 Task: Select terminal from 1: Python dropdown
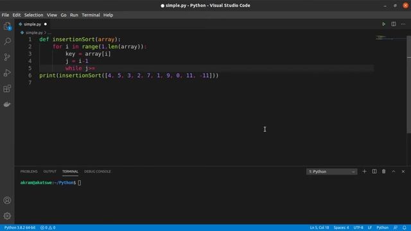[x=331, y=171]
